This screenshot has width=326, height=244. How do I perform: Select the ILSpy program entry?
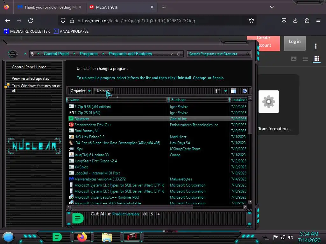(x=158, y=149)
